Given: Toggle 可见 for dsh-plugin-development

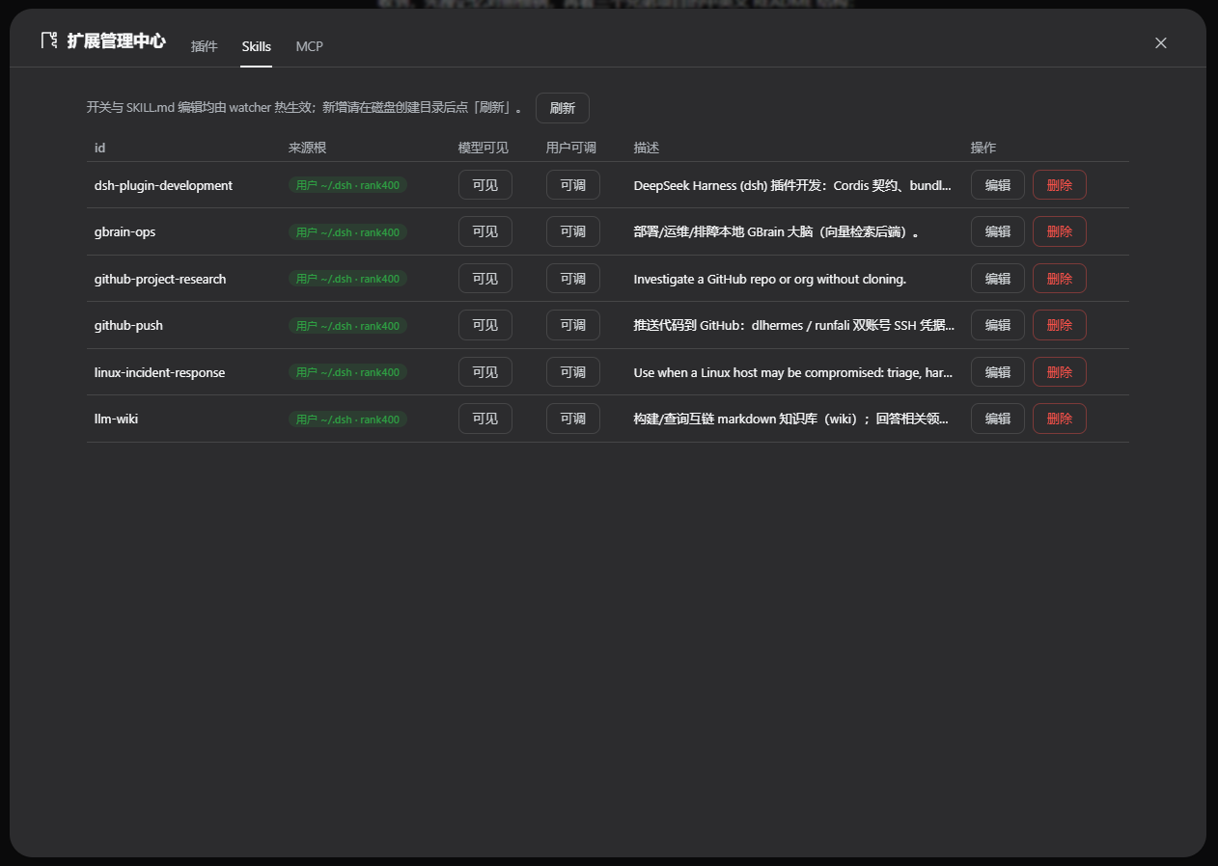Looking at the screenshot, I should pos(485,185).
